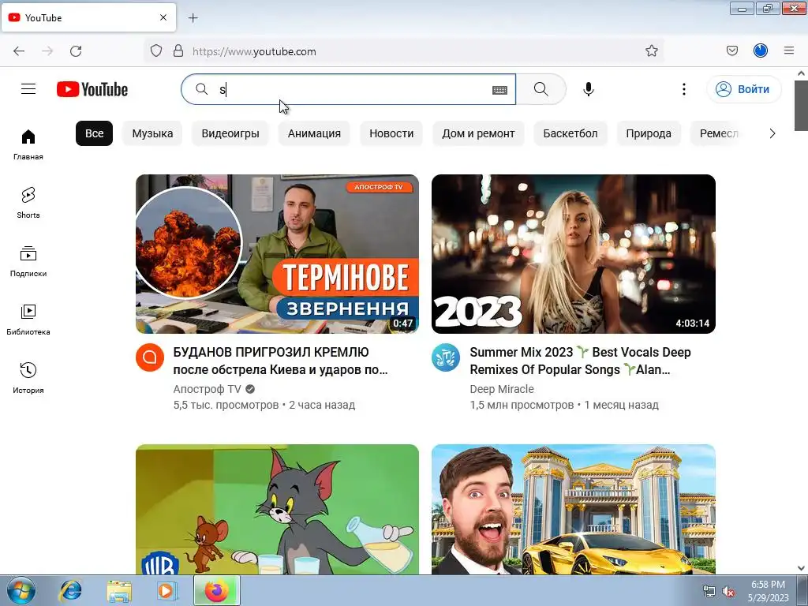Select the Природа filter chip

pyautogui.click(x=649, y=133)
